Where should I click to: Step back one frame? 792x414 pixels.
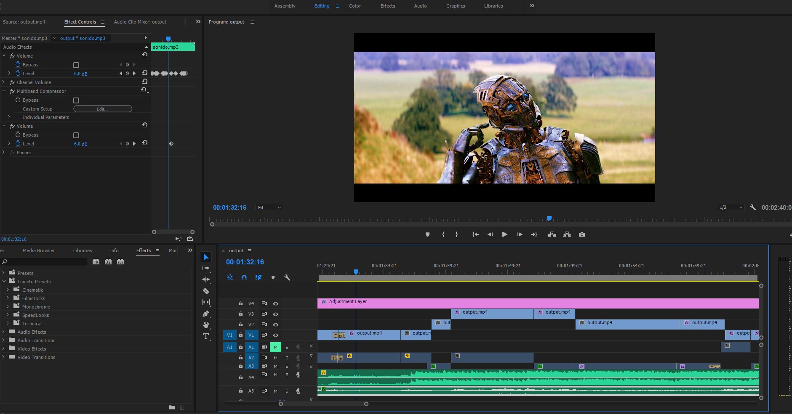[490, 235]
